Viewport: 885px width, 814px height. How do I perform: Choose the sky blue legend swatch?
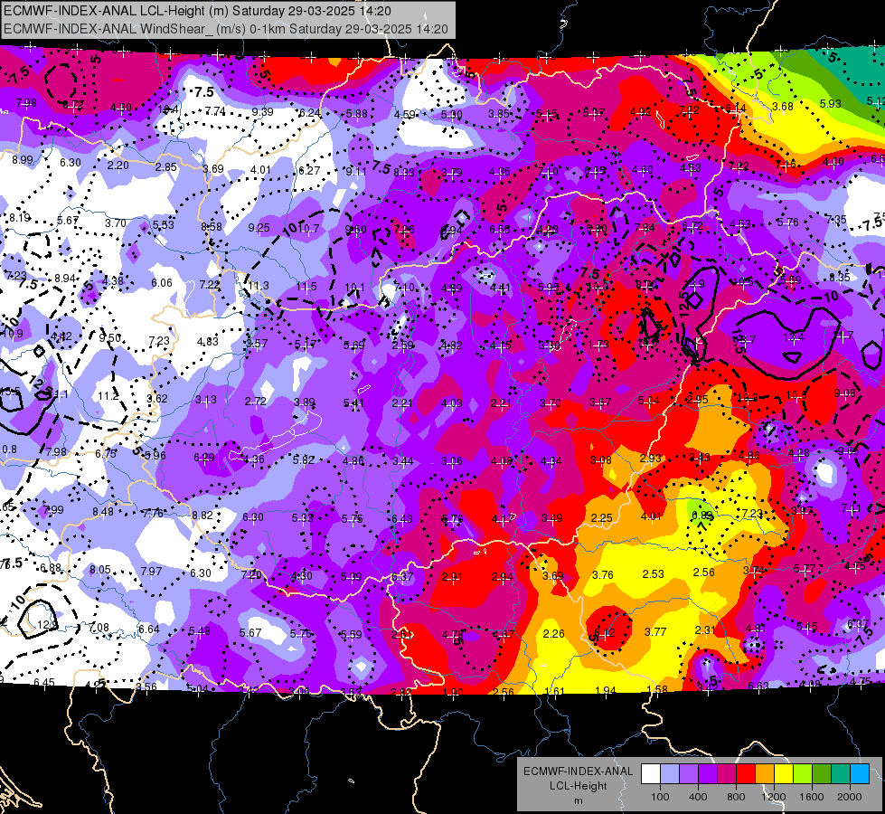click(x=860, y=773)
